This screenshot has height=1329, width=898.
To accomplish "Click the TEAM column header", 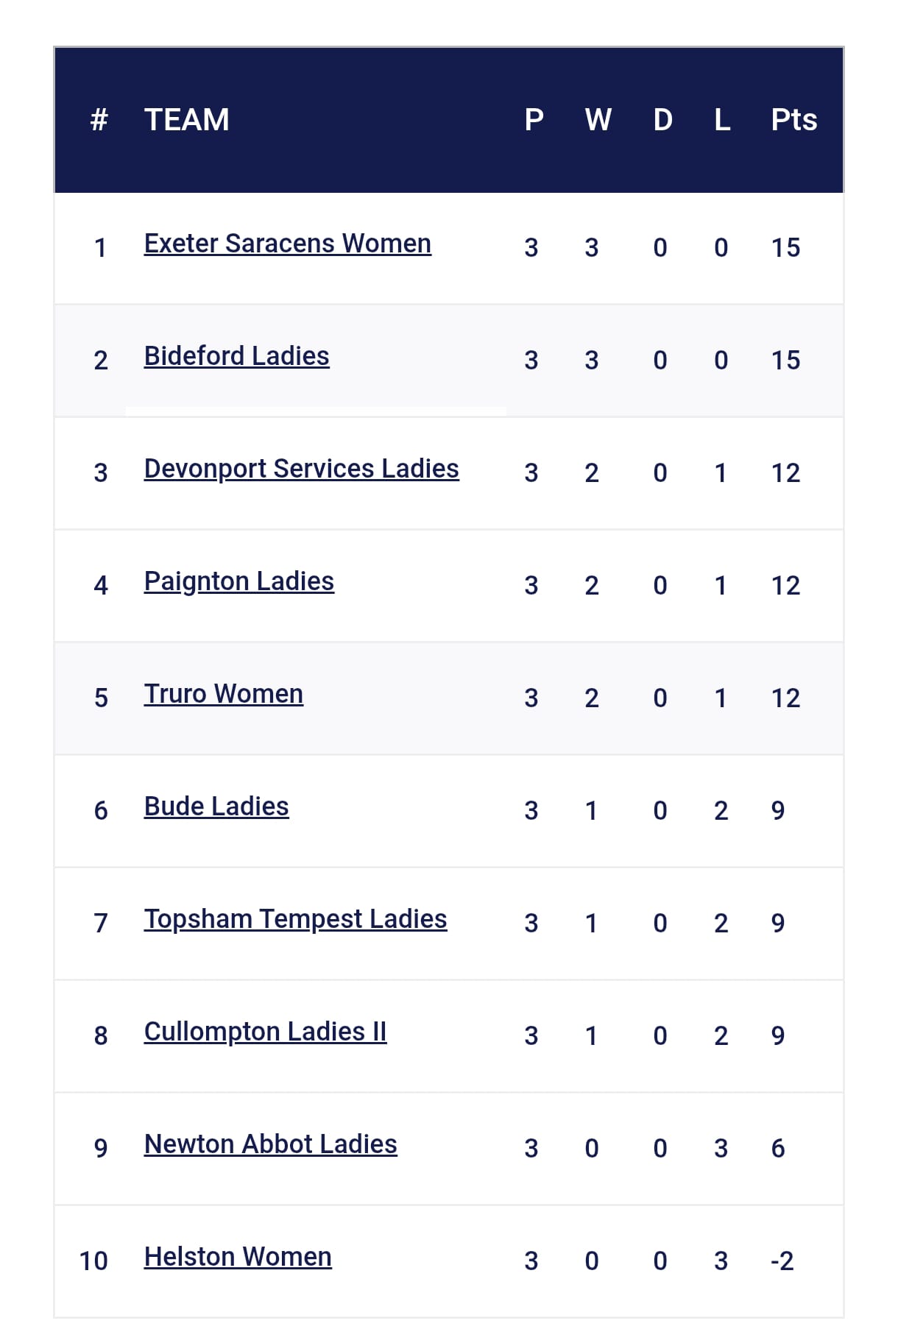I will click(x=186, y=120).
